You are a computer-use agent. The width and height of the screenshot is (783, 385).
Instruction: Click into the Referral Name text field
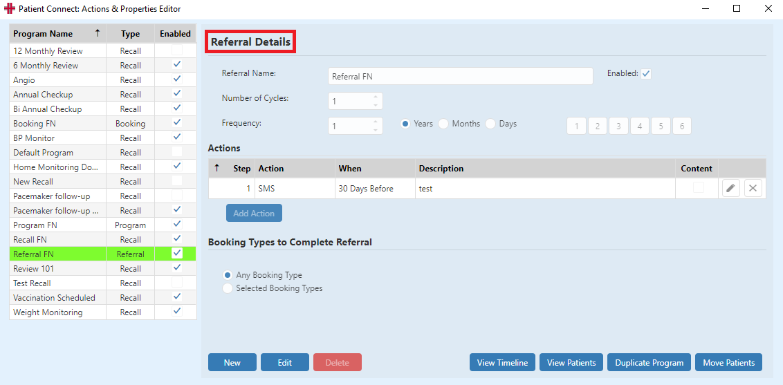tap(461, 76)
